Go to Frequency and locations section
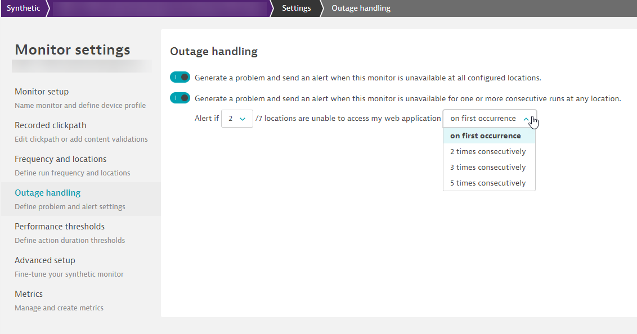Screen dimensions: 637x334 pyautogui.click(x=60, y=159)
